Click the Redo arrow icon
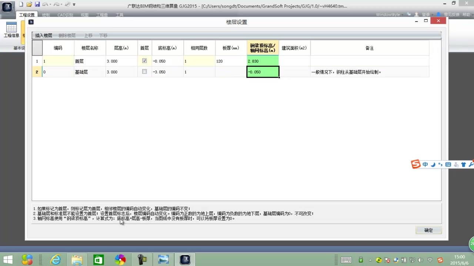The height and width of the screenshot is (266, 474). point(56,4)
